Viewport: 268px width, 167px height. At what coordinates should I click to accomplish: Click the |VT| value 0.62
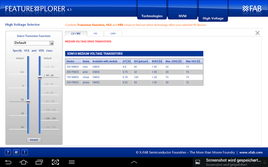pos(125,82)
